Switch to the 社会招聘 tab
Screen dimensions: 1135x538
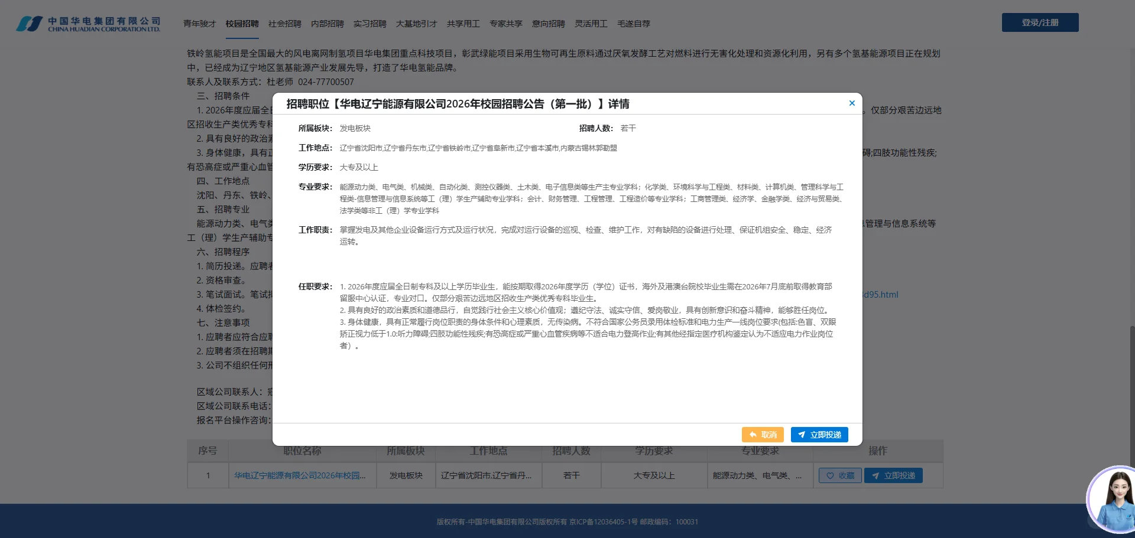coord(284,24)
